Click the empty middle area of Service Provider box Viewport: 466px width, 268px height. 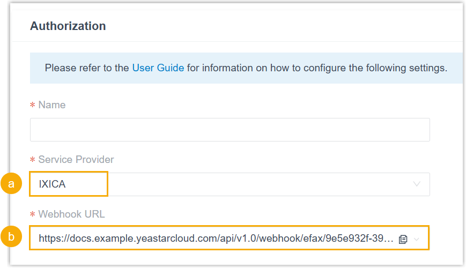click(x=257, y=184)
